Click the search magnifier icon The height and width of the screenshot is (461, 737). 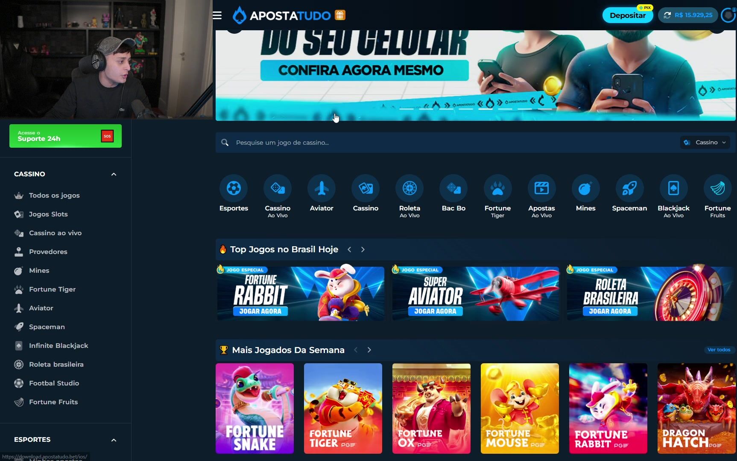pyautogui.click(x=225, y=143)
